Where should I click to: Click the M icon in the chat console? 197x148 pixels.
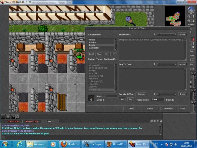155,121
